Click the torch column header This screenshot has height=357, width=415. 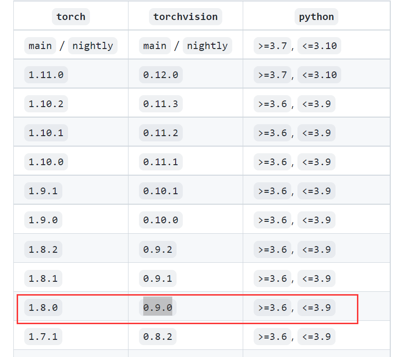point(70,17)
